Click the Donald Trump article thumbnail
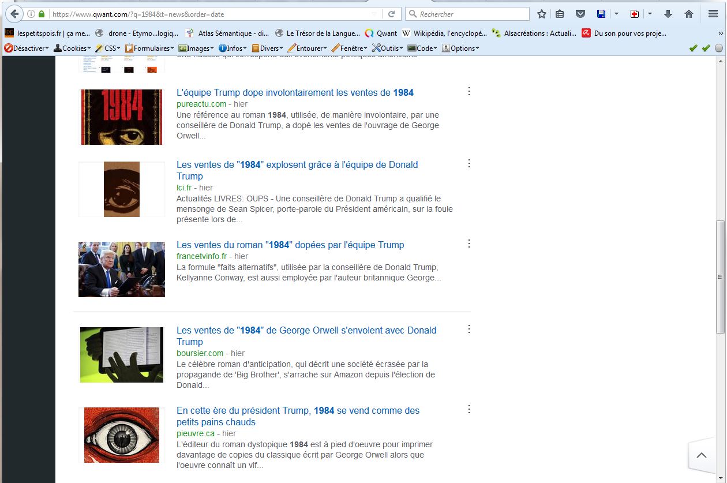Viewport: 727px width, 483px height. point(122,269)
